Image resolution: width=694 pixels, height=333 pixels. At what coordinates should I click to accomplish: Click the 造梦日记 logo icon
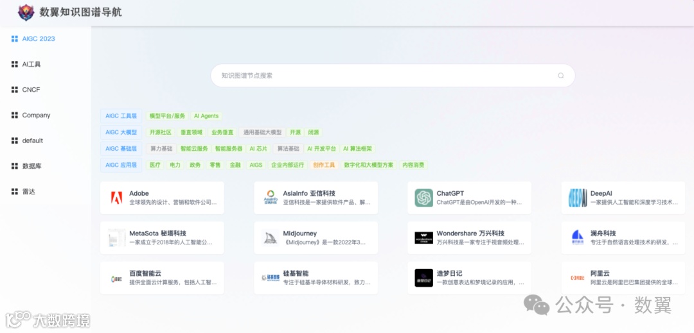[423, 278]
